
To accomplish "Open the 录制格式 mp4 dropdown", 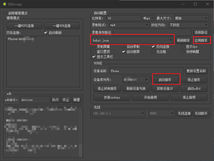I will click(x=129, y=25).
